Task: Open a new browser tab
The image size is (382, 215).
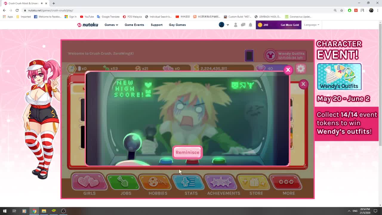Action: tap(54, 3)
